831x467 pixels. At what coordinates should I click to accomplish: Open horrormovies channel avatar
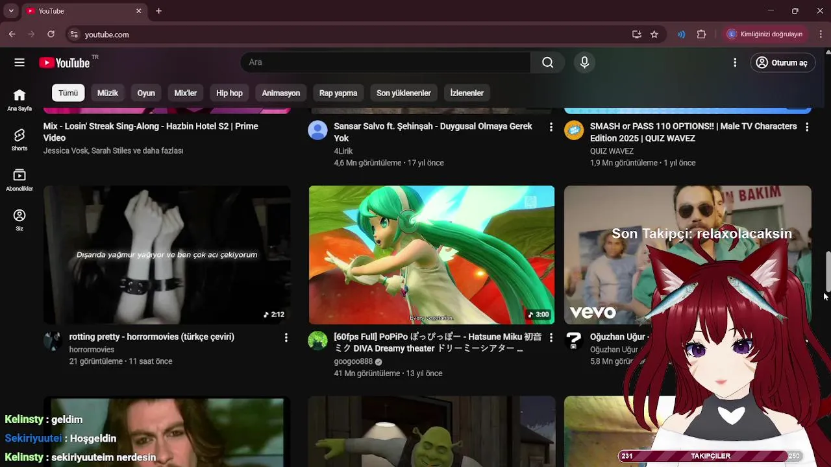pyautogui.click(x=53, y=341)
